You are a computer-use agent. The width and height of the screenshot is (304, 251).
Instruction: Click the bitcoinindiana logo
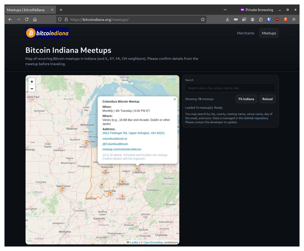coord(47,33)
